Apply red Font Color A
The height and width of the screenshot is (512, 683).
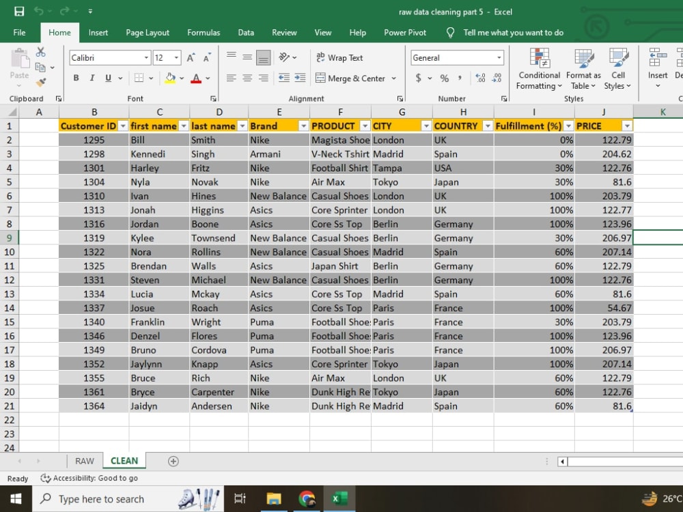point(196,79)
